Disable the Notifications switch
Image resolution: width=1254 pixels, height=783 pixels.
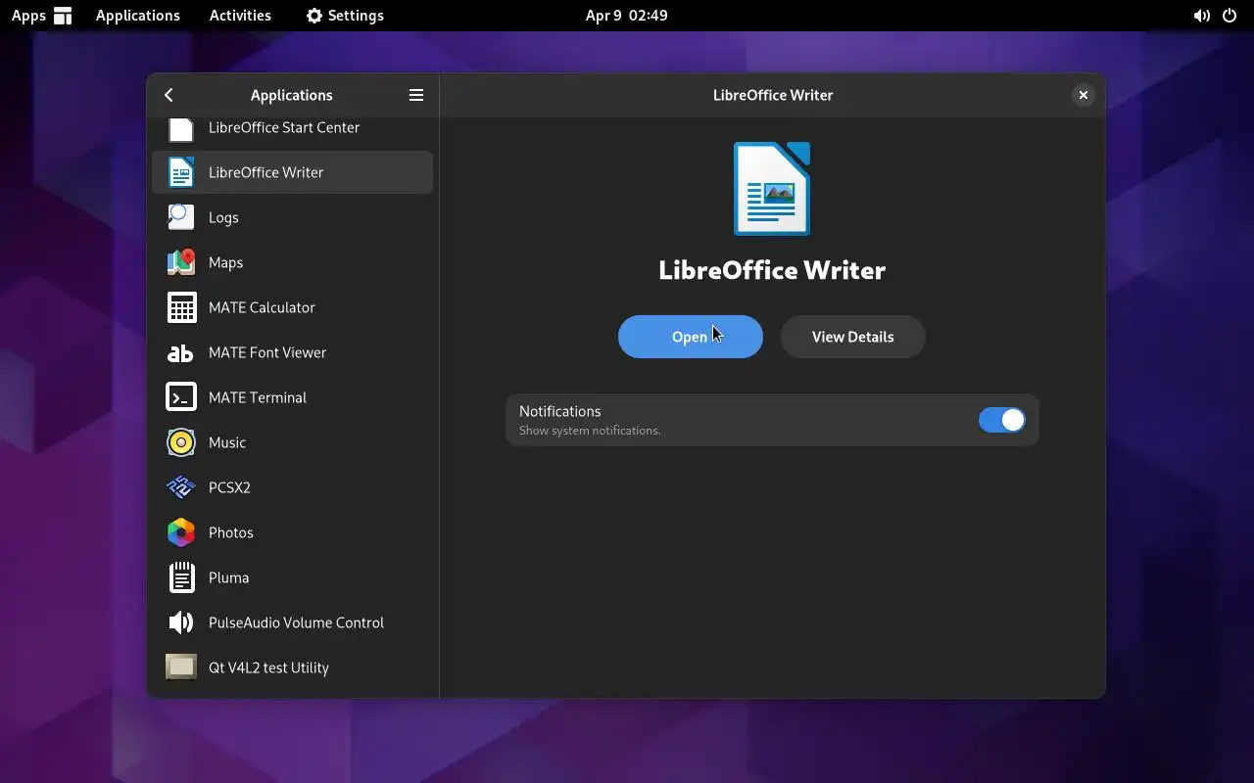pyautogui.click(x=1002, y=420)
